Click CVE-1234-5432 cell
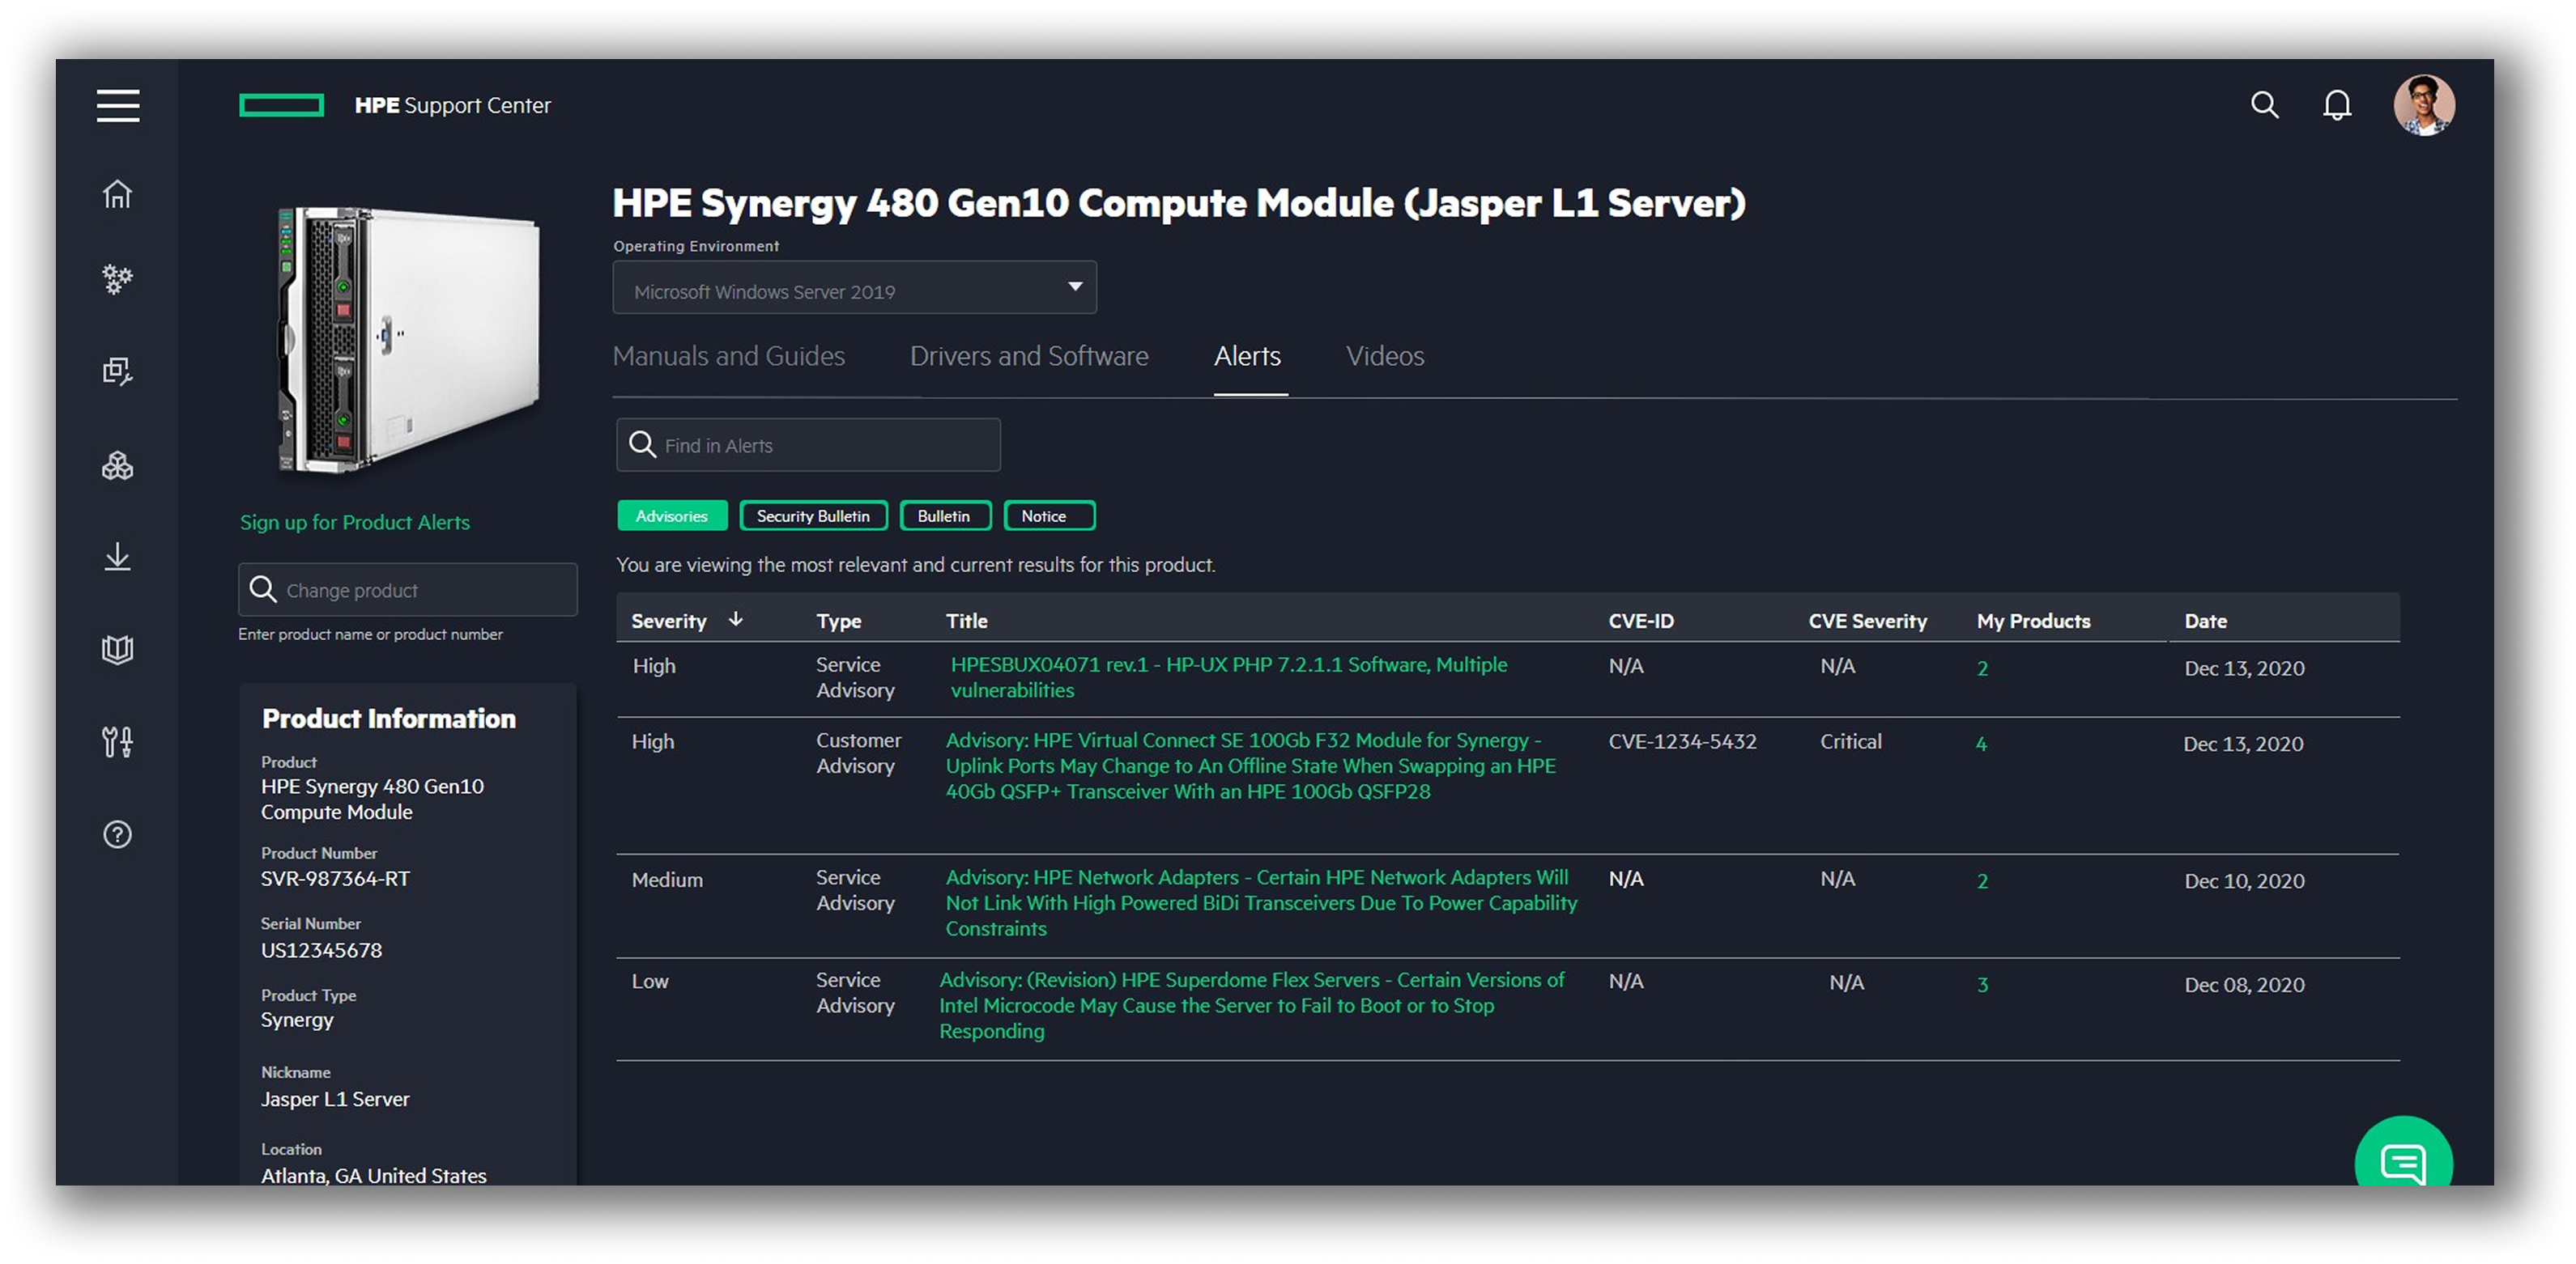 click(1682, 741)
